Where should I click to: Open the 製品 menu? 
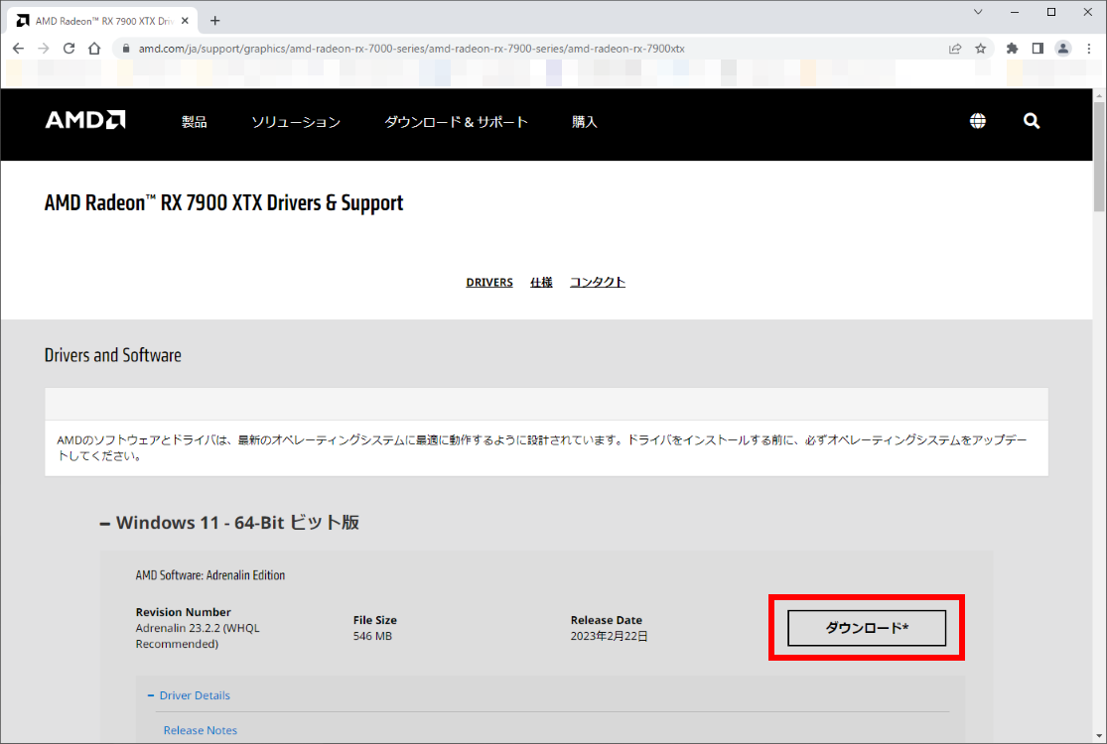point(195,122)
